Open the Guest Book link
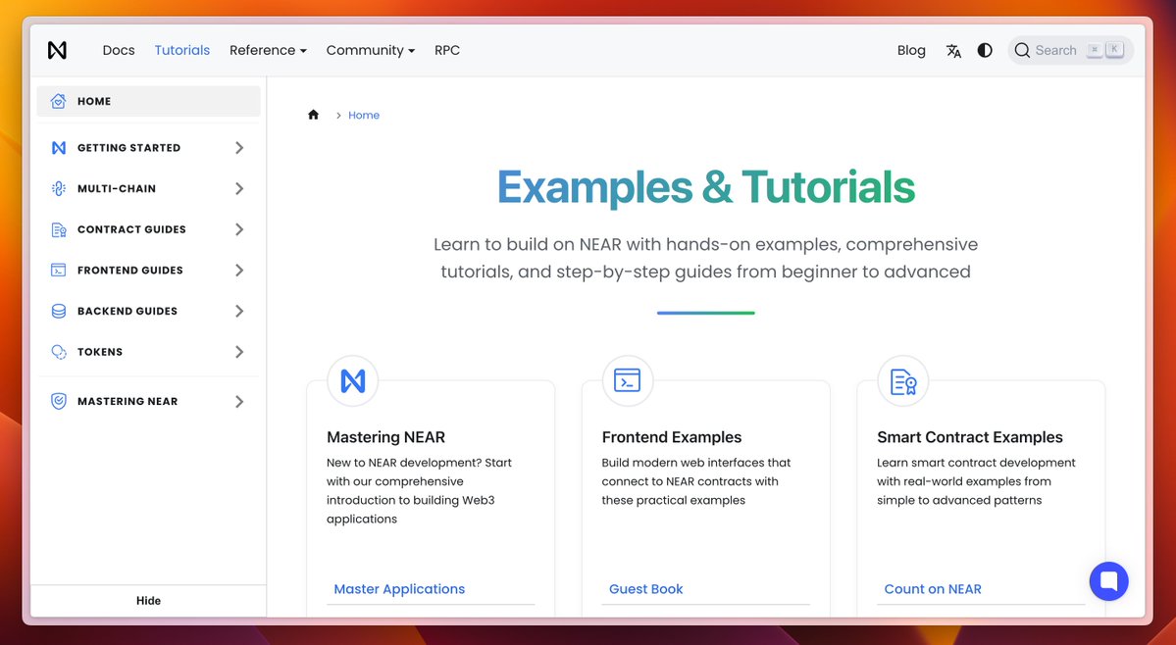Image resolution: width=1176 pixels, height=645 pixels. (645, 589)
